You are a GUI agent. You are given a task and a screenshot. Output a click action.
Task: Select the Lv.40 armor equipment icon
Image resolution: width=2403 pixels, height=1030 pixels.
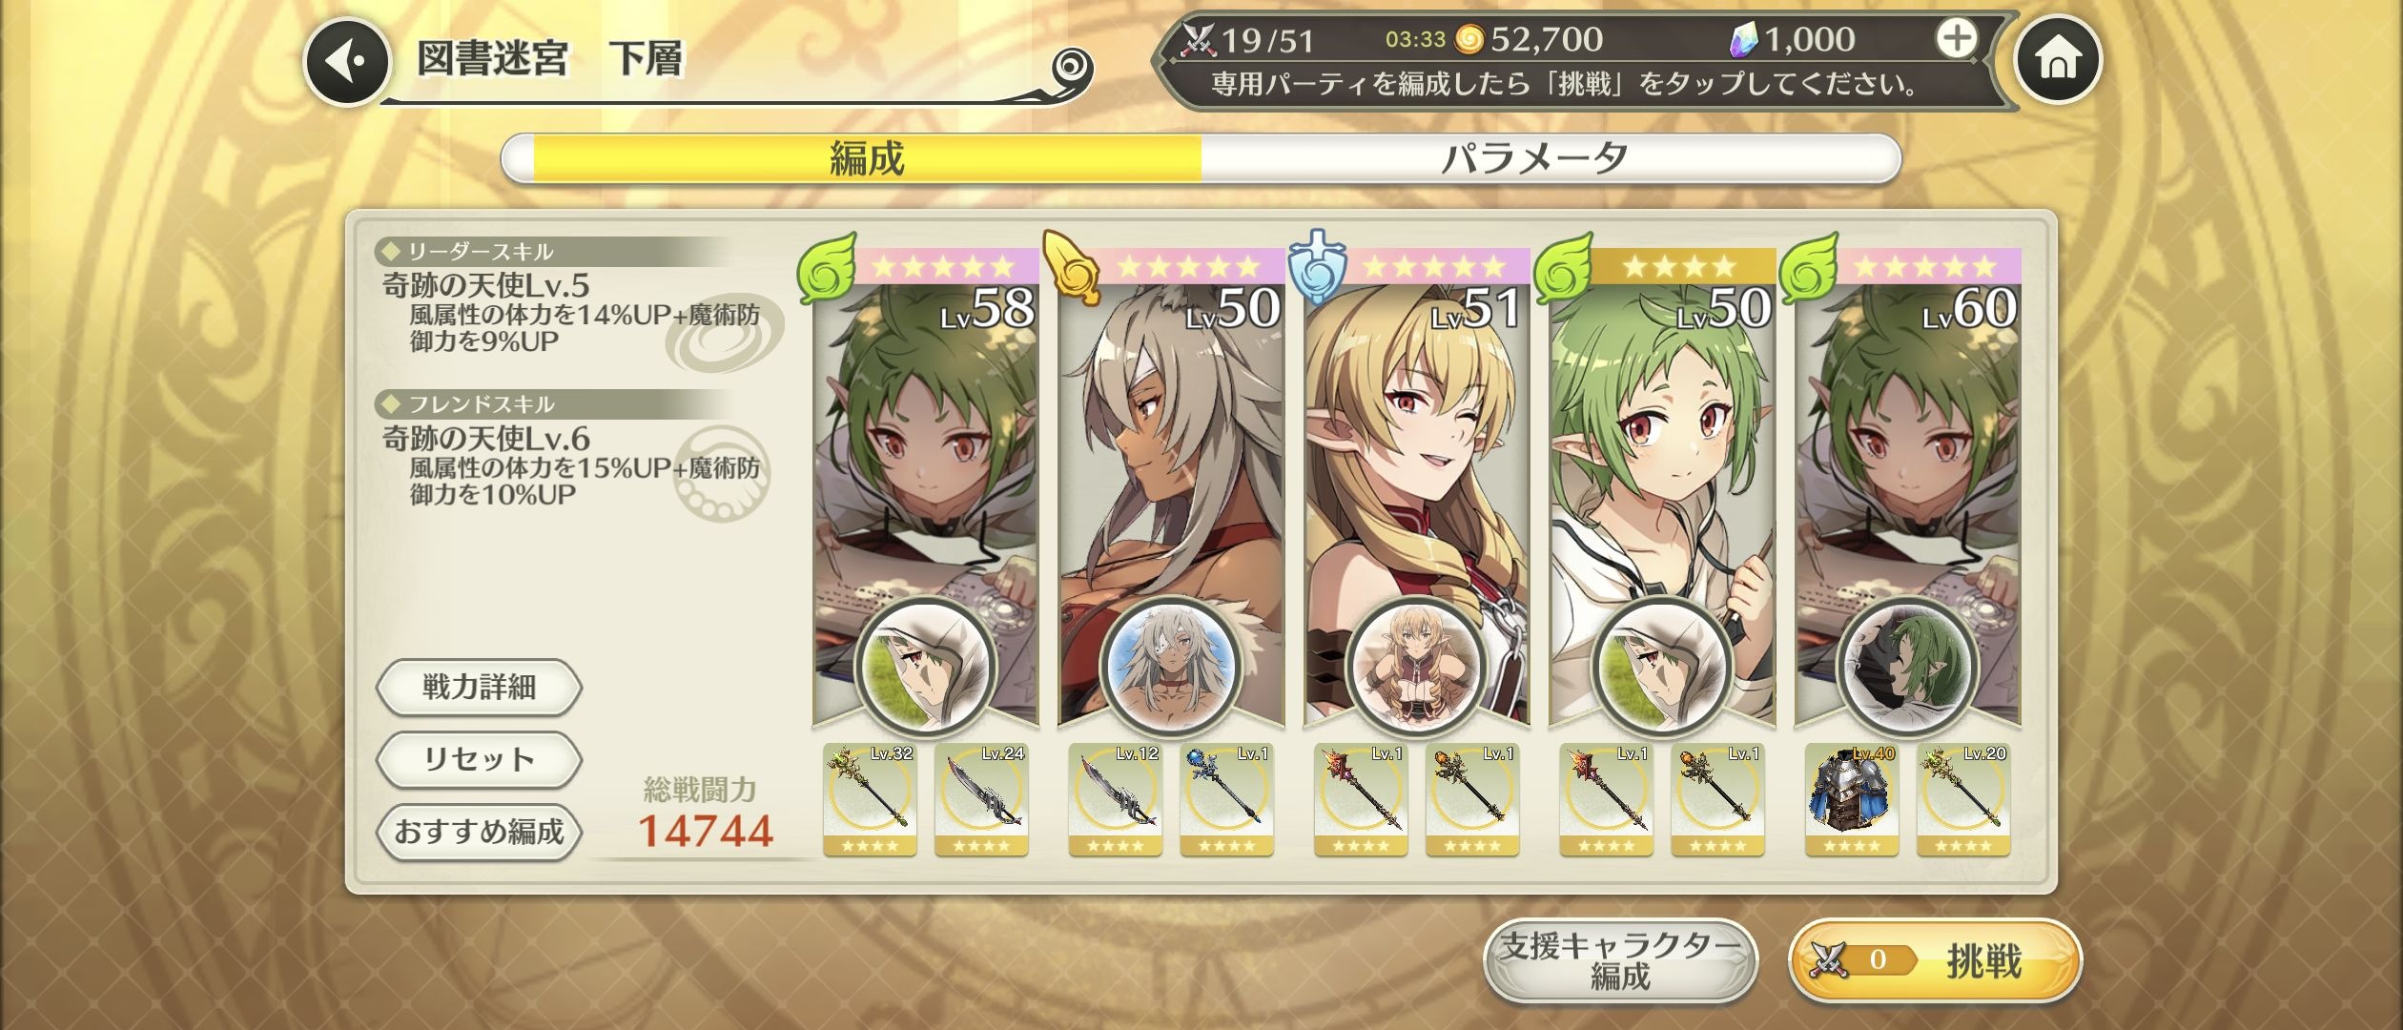coord(1851,799)
